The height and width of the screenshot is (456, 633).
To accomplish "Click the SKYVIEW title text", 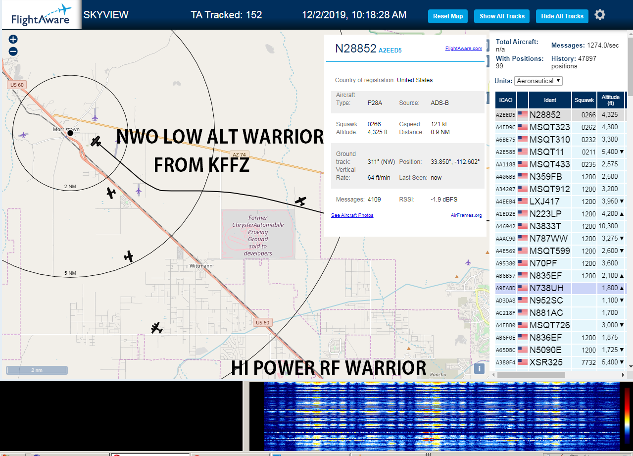I will (x=106, y=15).
